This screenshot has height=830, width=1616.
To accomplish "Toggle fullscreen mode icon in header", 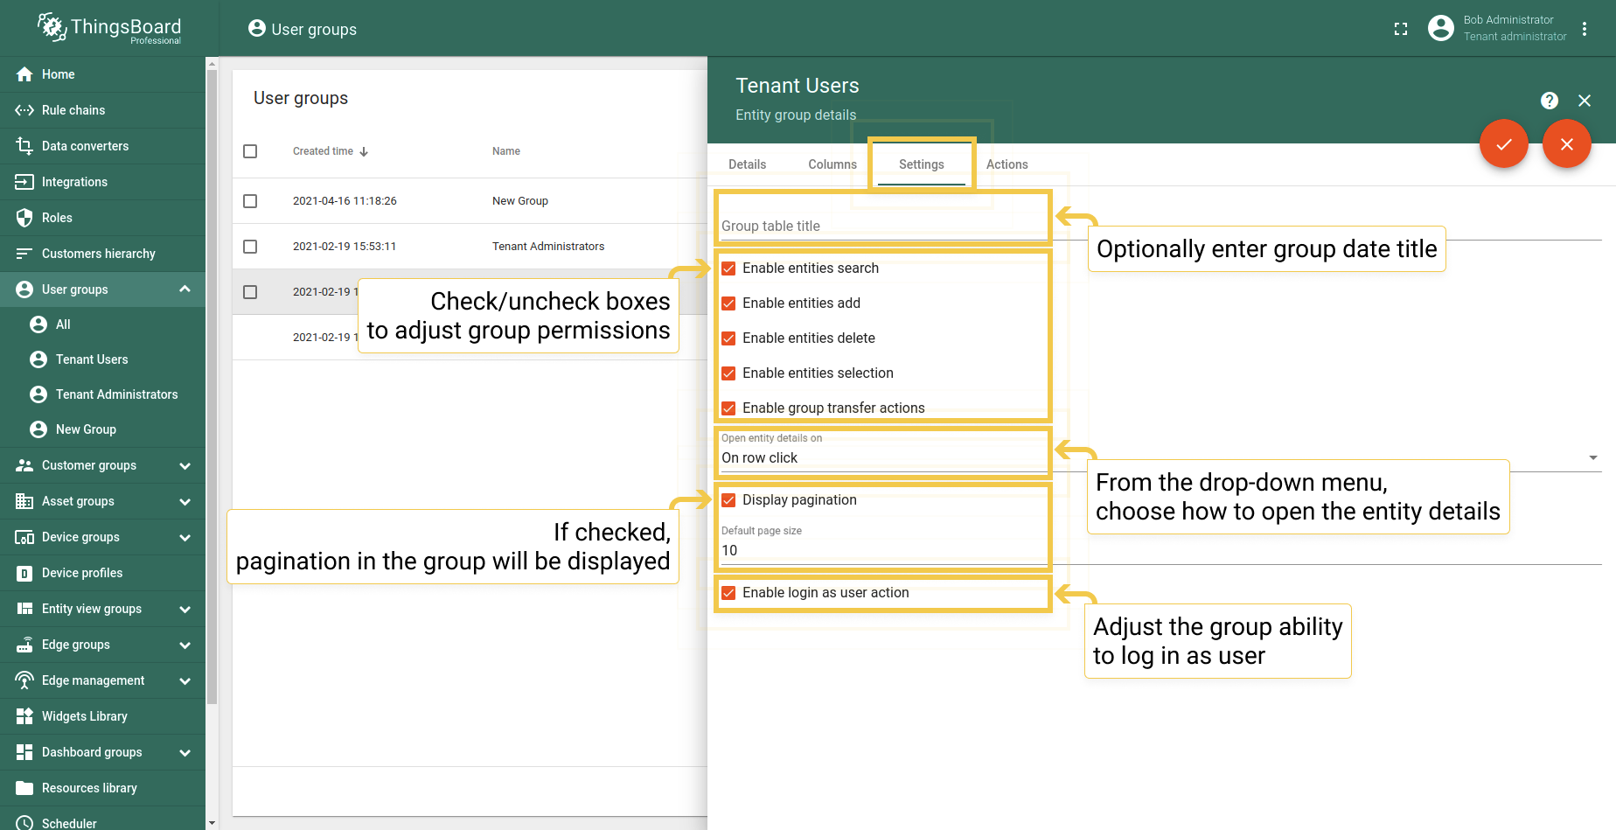I will (1401, 29).
